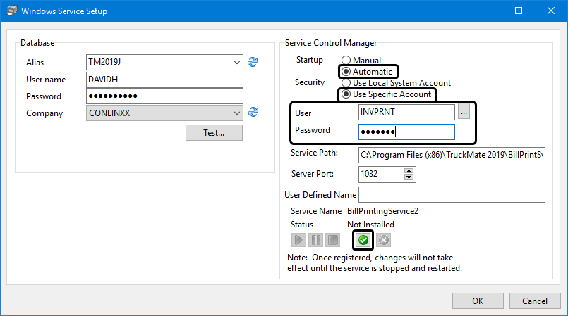The height and width of the screenshot is (316, 568).
Task: Select the Manual startup option
Action: [x=346, y=61]
